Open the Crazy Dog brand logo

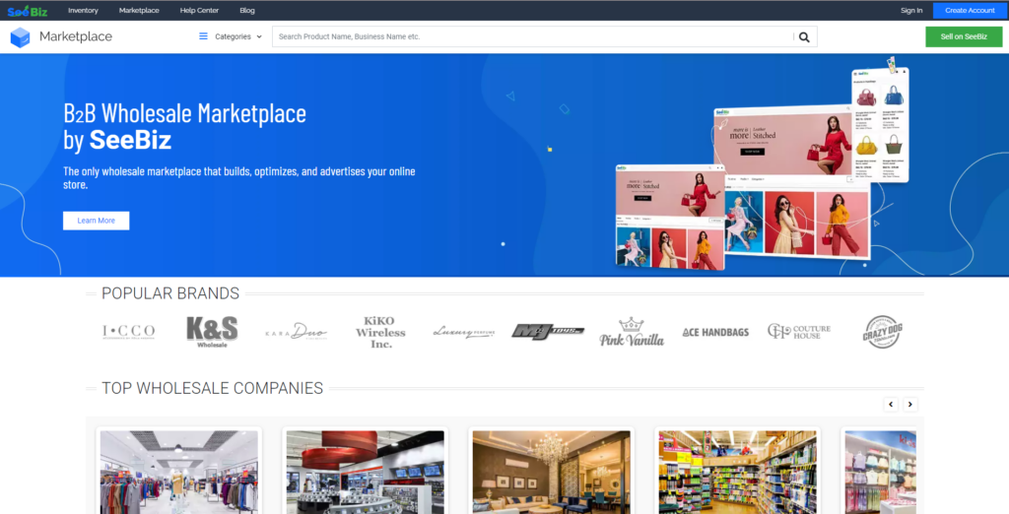[881, 332]
